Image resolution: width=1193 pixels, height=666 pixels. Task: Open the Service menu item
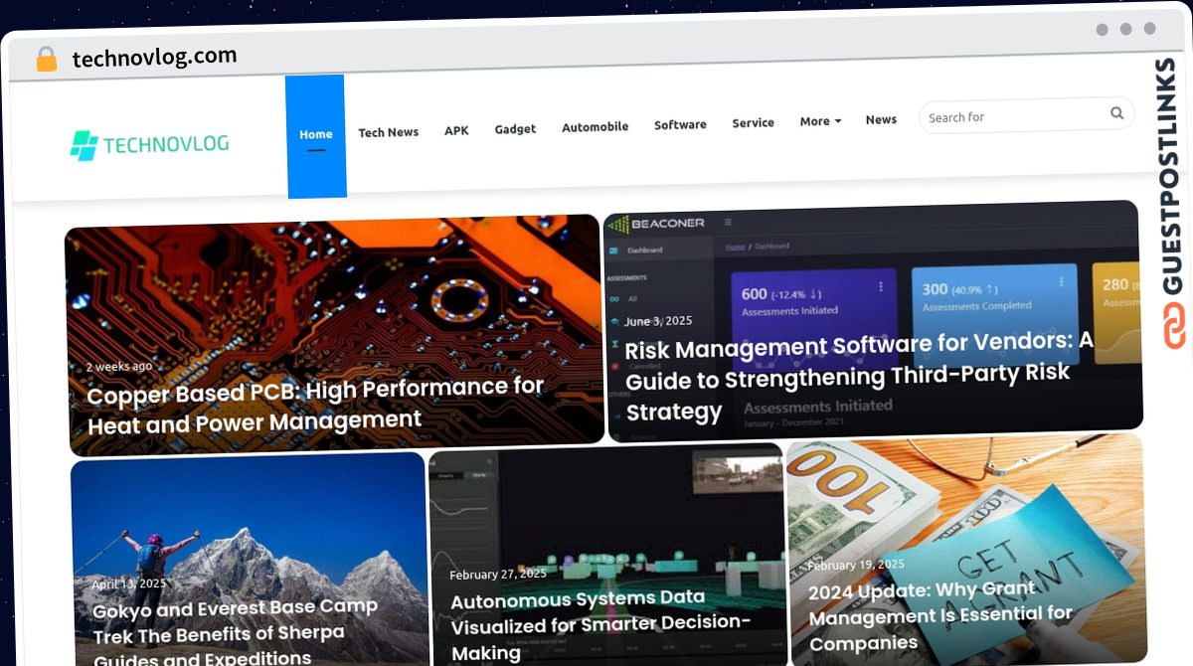pos(753,123)
